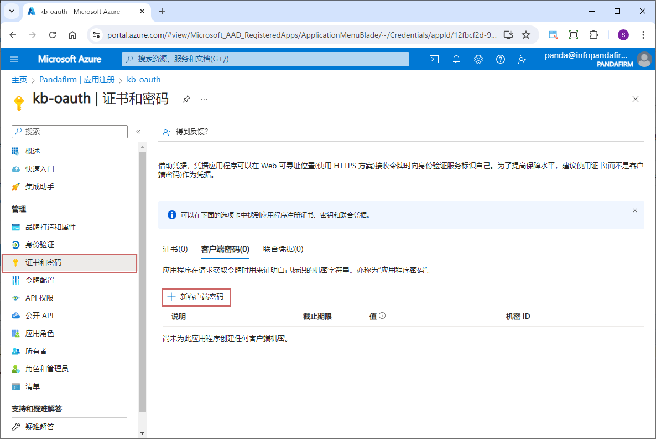Collapse the left navigation sidebar
The width and height of the screenshot is (656, 439).
coord(138,132)
